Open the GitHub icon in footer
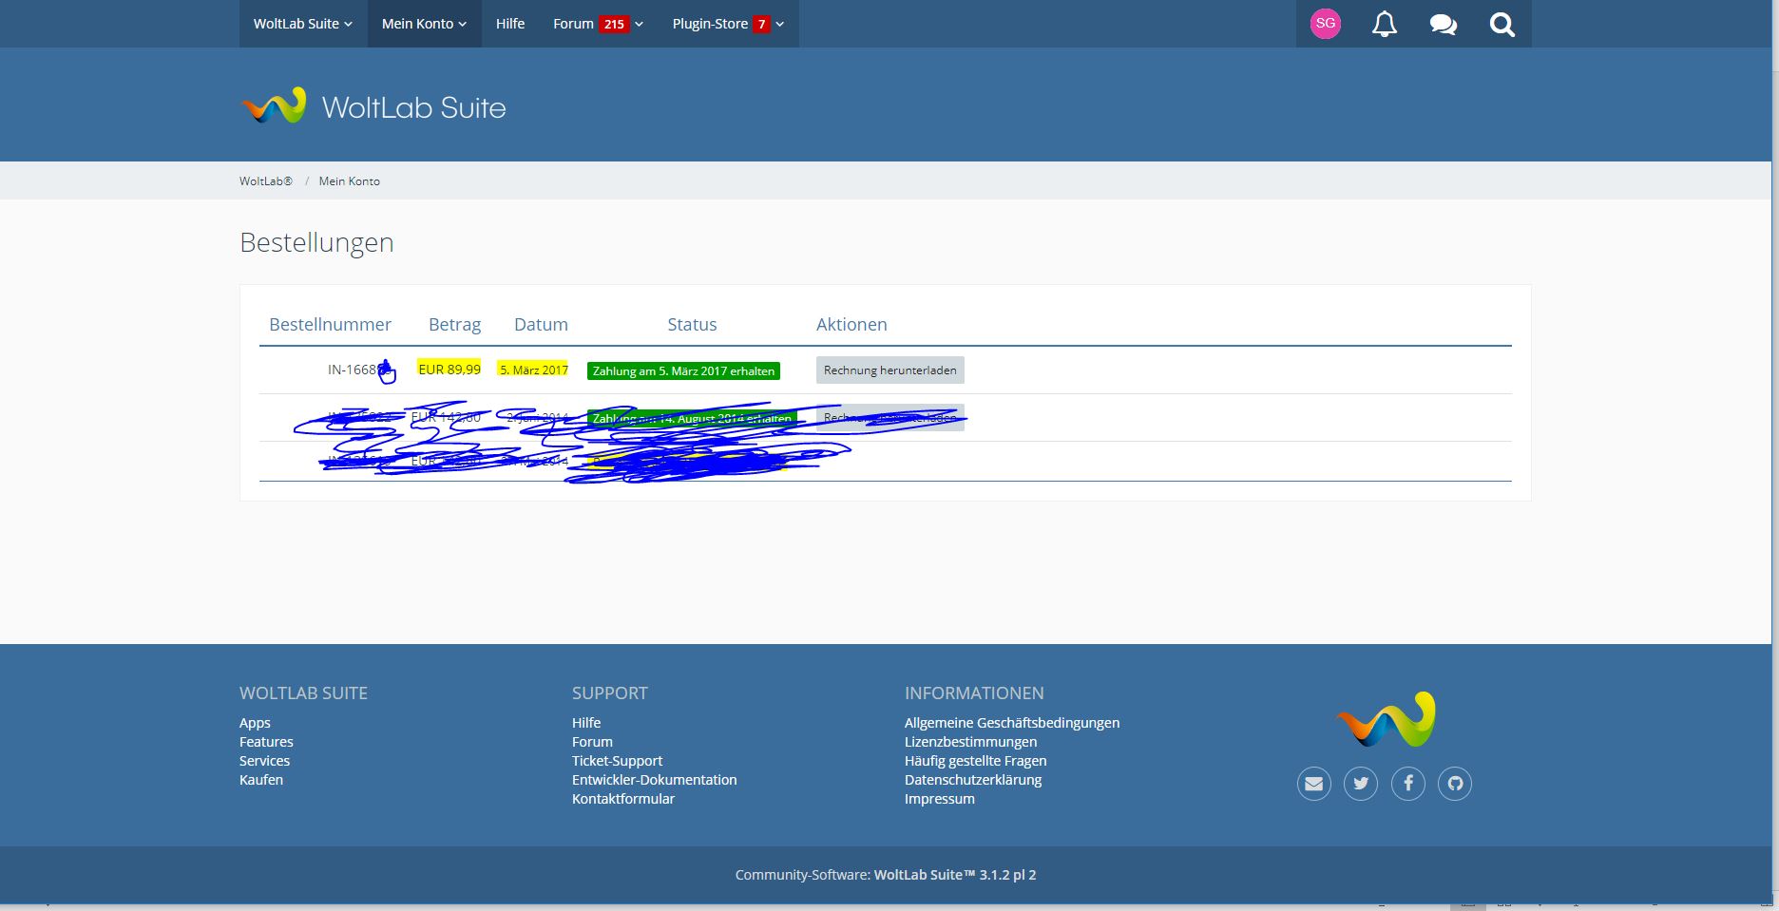The image size is (1779, 911). (x=1455, y=784)
